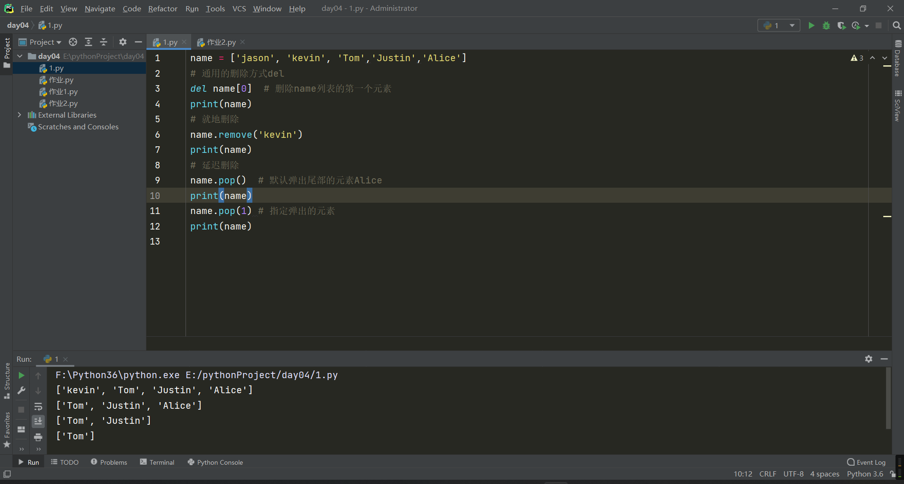The image size is (904, 484).
Task: Rerun script from the Run panel
Action: coord(21,375)
